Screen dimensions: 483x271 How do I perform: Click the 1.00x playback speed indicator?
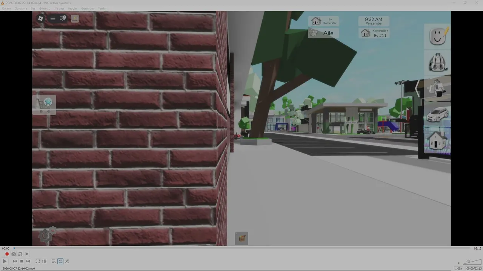(458, 268)
